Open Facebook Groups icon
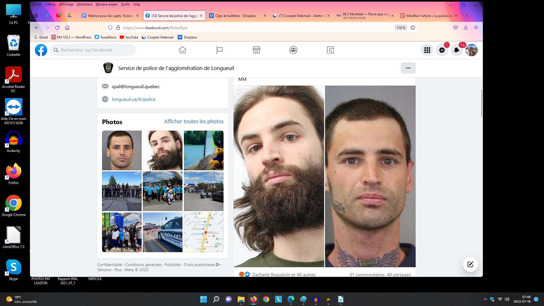 click(293, 50)
